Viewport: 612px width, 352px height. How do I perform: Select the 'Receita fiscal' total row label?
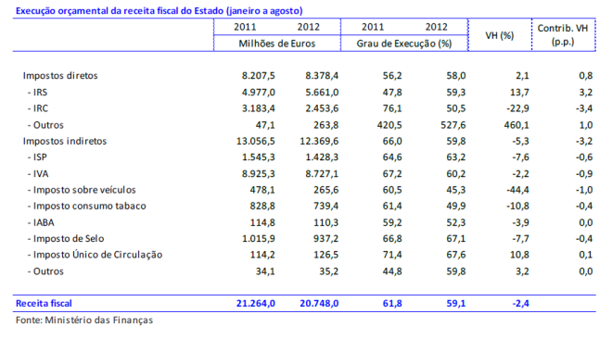click(x=44, y=303)
